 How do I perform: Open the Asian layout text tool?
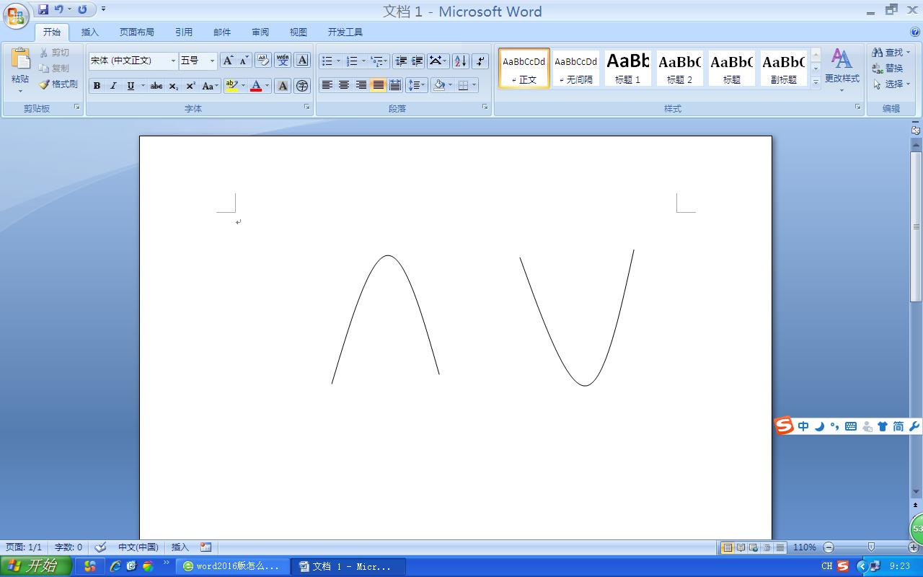tap(438, 61)
